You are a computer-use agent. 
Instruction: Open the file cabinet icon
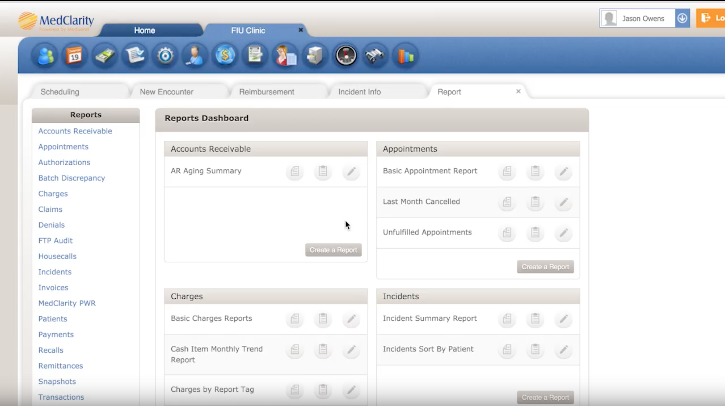[315, 55]
